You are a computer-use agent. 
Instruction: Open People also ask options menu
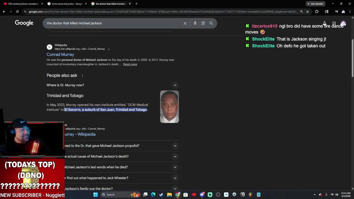(82, 75)
